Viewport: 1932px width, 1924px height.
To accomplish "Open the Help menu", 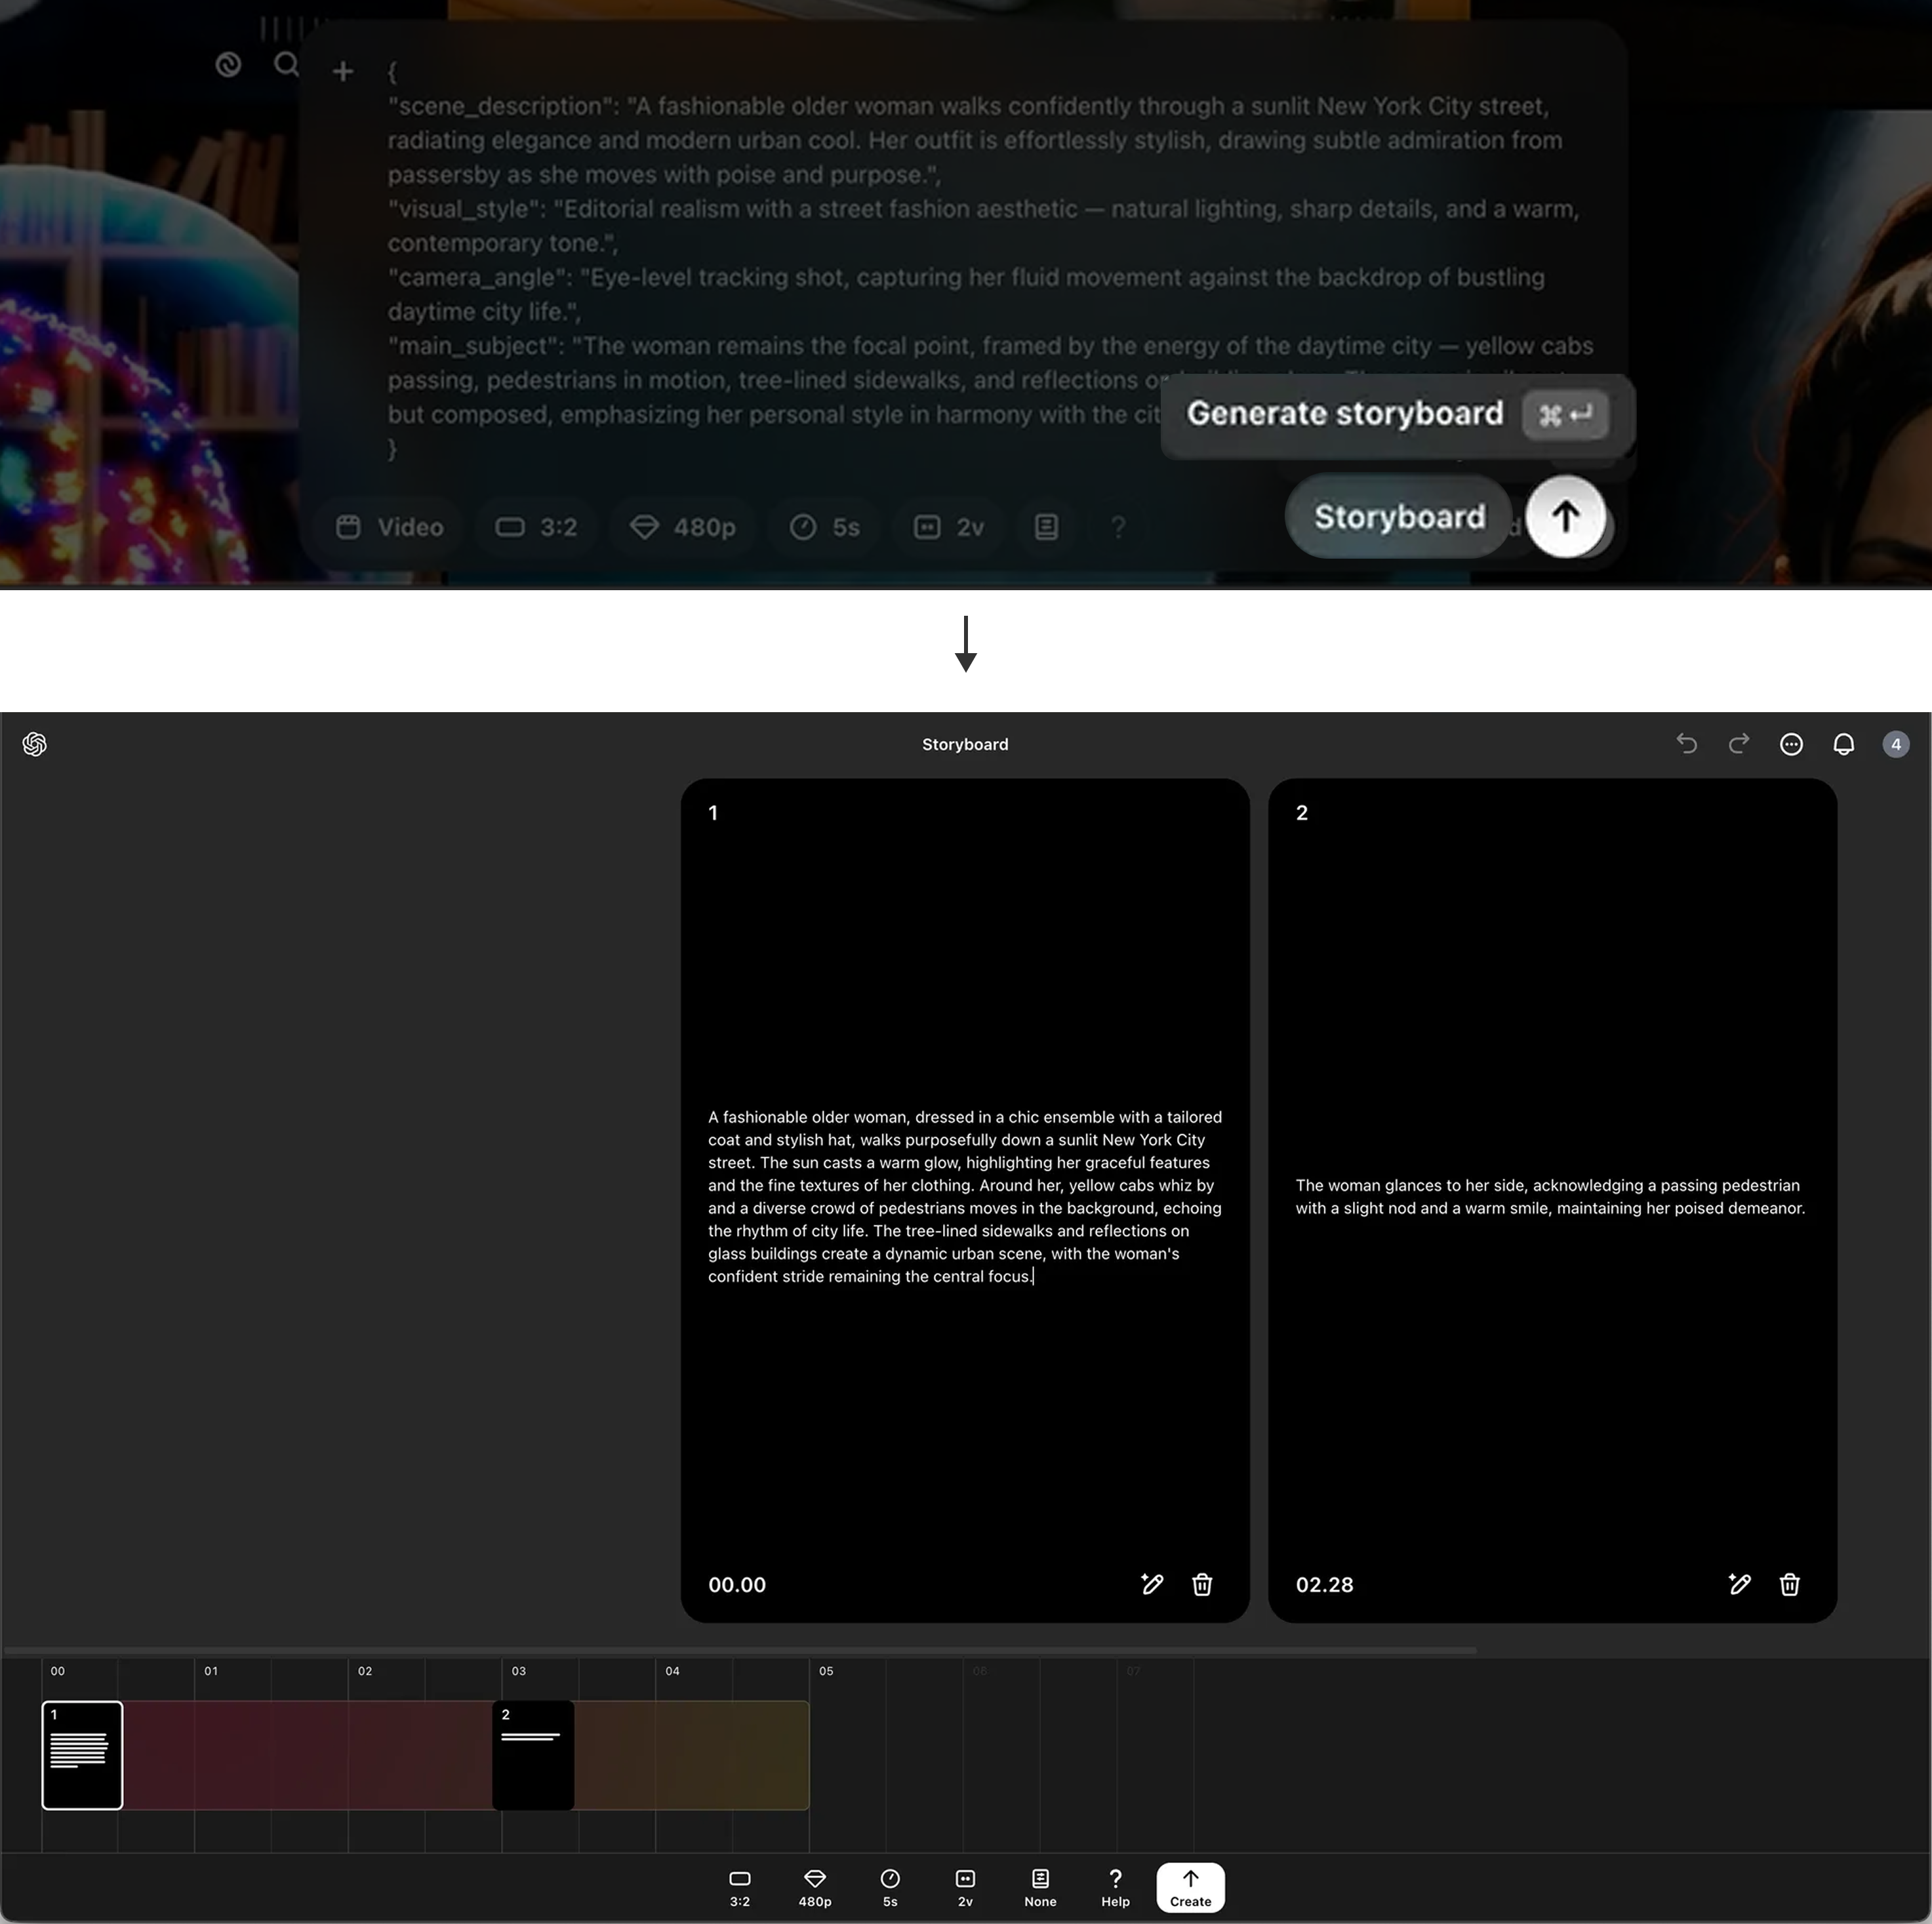I will pos(1115,1887).
